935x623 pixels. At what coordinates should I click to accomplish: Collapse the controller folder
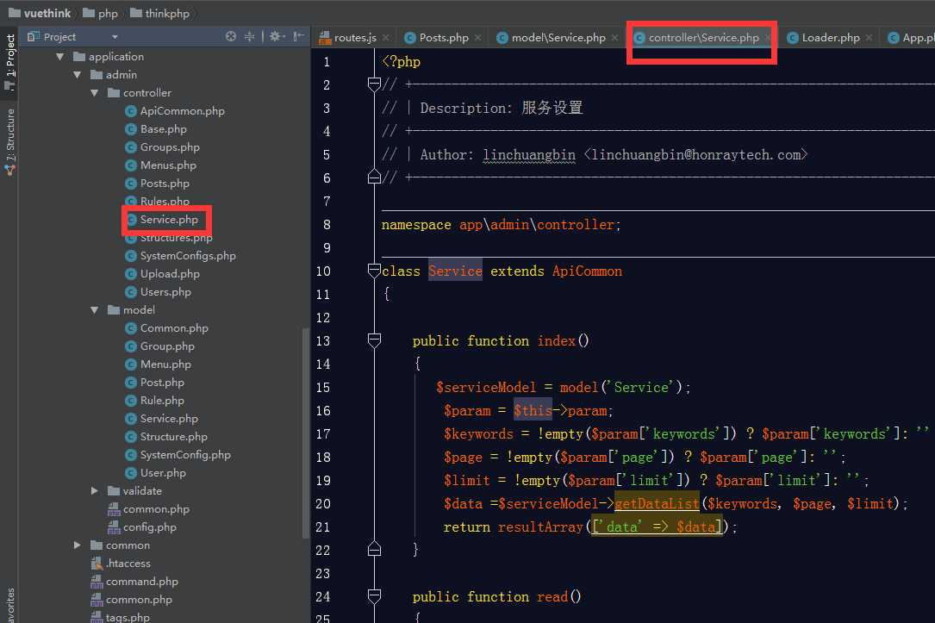tap(95, 93)
